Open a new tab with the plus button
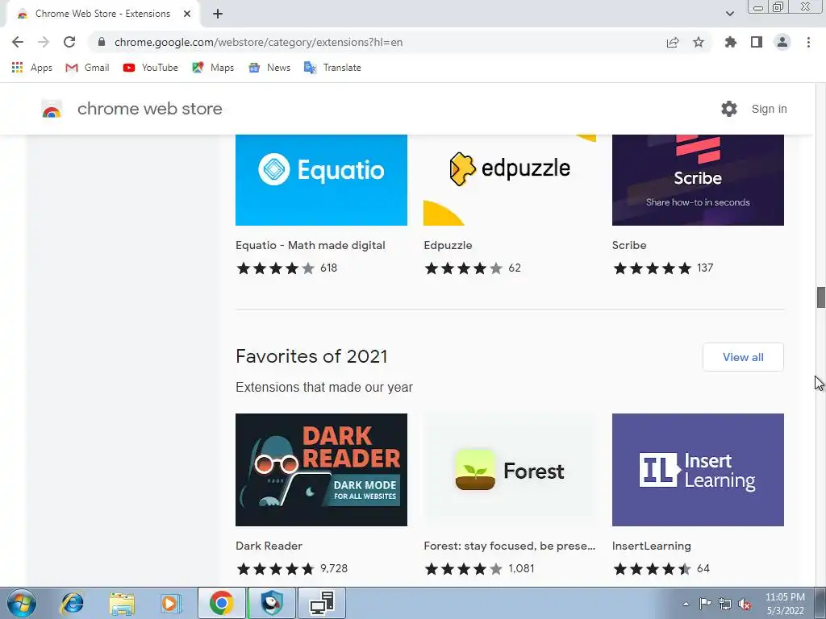826x619 pixels. pyautogui.click(x=218, y=14)
